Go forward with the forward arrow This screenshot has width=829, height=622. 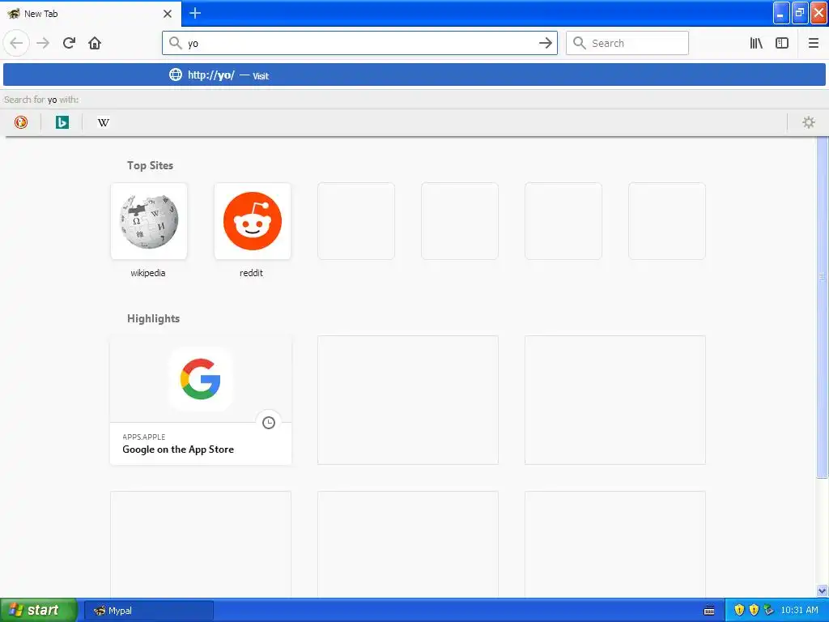[43, 43]
